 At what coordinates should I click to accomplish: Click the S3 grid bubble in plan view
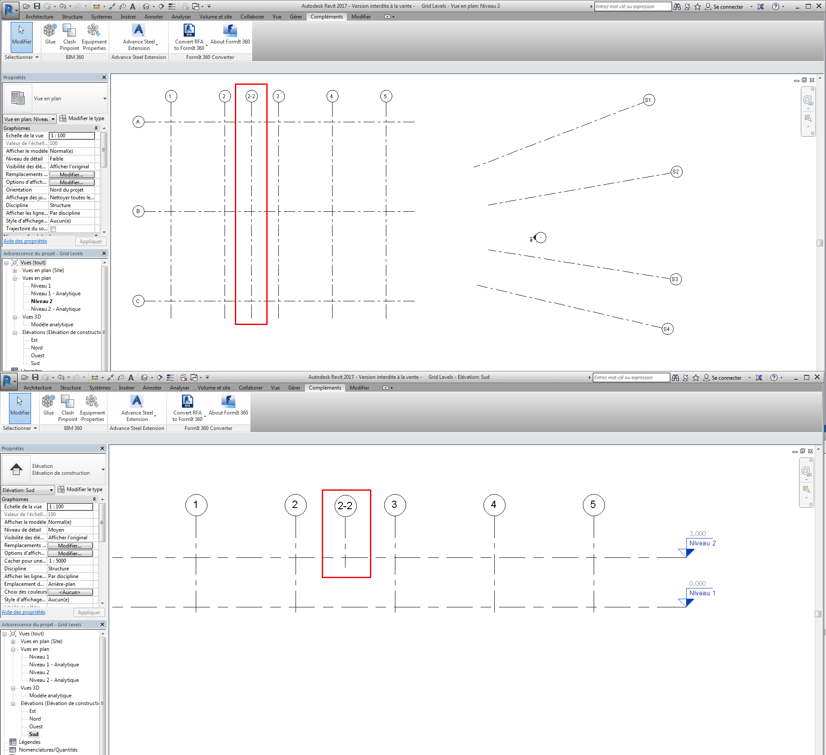(675, 279)
